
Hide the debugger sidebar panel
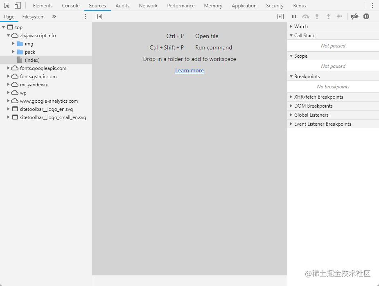pyautogui.click(x=280, y=16)
